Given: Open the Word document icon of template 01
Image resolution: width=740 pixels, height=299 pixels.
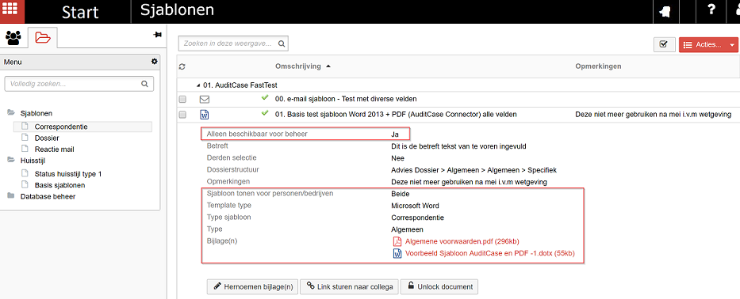Looking at the screenshot, I should pos(205,115).
